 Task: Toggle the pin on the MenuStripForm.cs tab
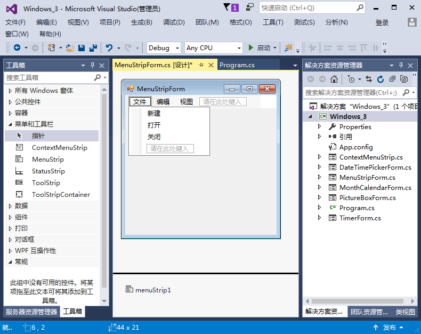tap(201, 65)
